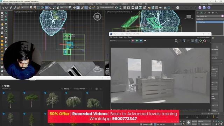Image resolution: width=224 pixels, height=126 pixels.
Task: Click the ViewCube in the Top viewport
Action: (x=97, y=17)
